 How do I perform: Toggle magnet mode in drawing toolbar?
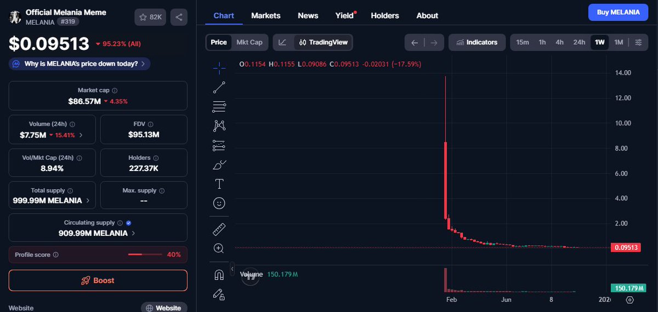tap(219, 275)
